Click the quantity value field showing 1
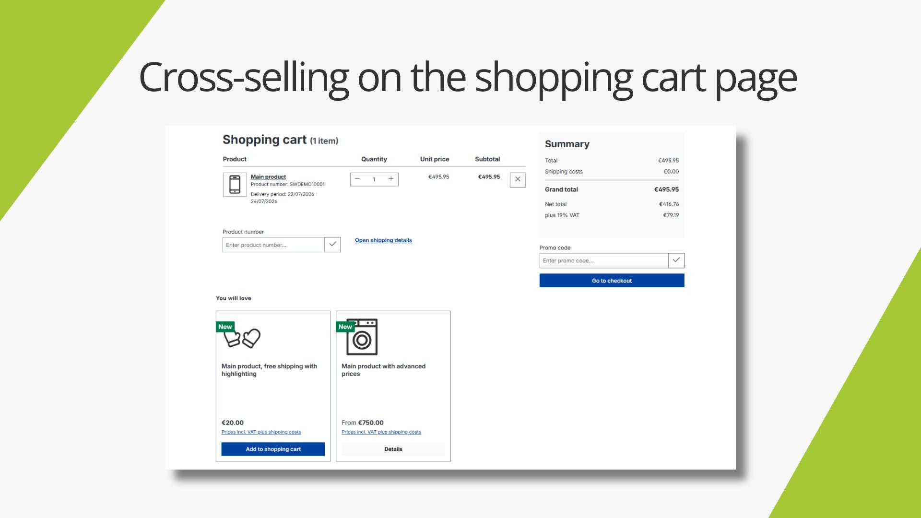Image resolution: width=921 pixels, height=518 pixels. [374, 179]
